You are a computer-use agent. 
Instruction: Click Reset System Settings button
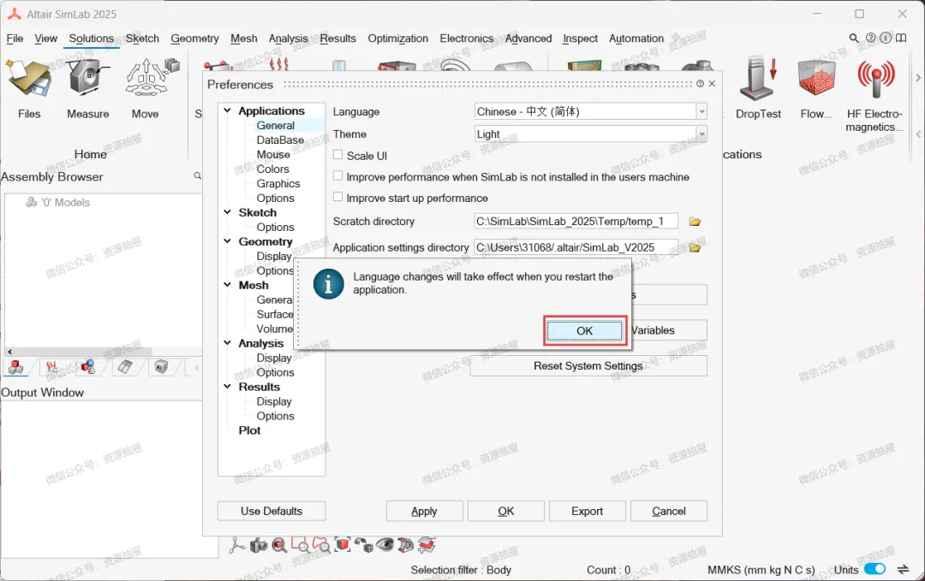pyautogui.click(x=588, y=366)
